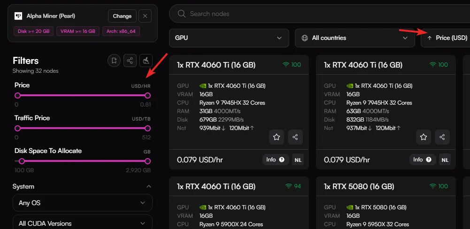Click the VRAM >= 16 GB tag

click(77, 31)
